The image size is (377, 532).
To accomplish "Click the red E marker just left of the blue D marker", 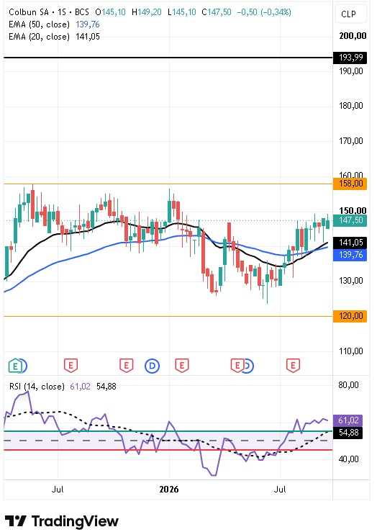I will coord(126,366).
